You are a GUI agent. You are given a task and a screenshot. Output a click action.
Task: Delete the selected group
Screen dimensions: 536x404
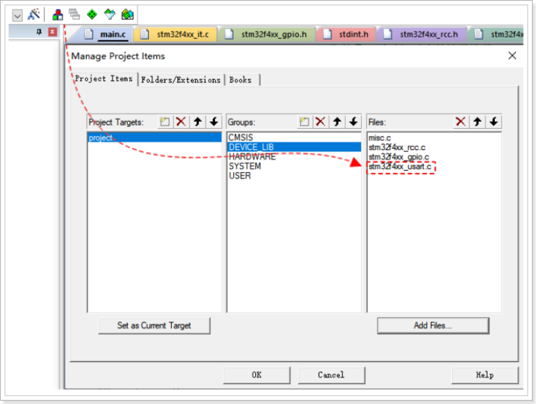tap(321, 122)
